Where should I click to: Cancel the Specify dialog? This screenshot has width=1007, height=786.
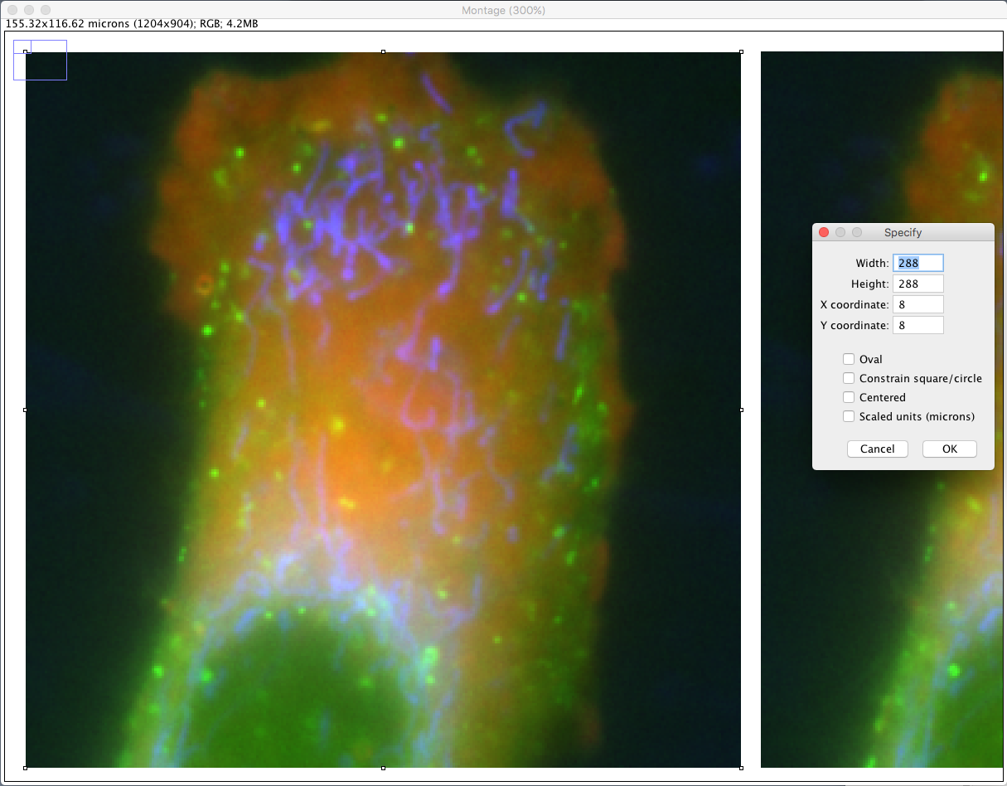pos(878,449)
